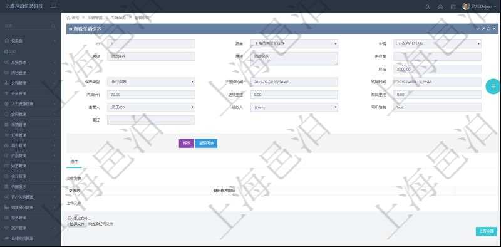Expand 客户关系管理 in the sidebar

tap(30, 197)
